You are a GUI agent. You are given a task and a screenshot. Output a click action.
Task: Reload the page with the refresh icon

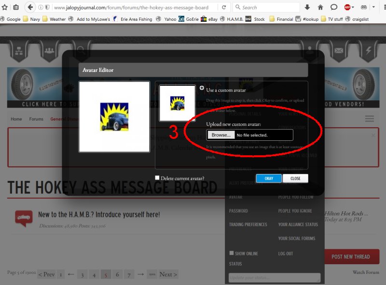[224, 7]
